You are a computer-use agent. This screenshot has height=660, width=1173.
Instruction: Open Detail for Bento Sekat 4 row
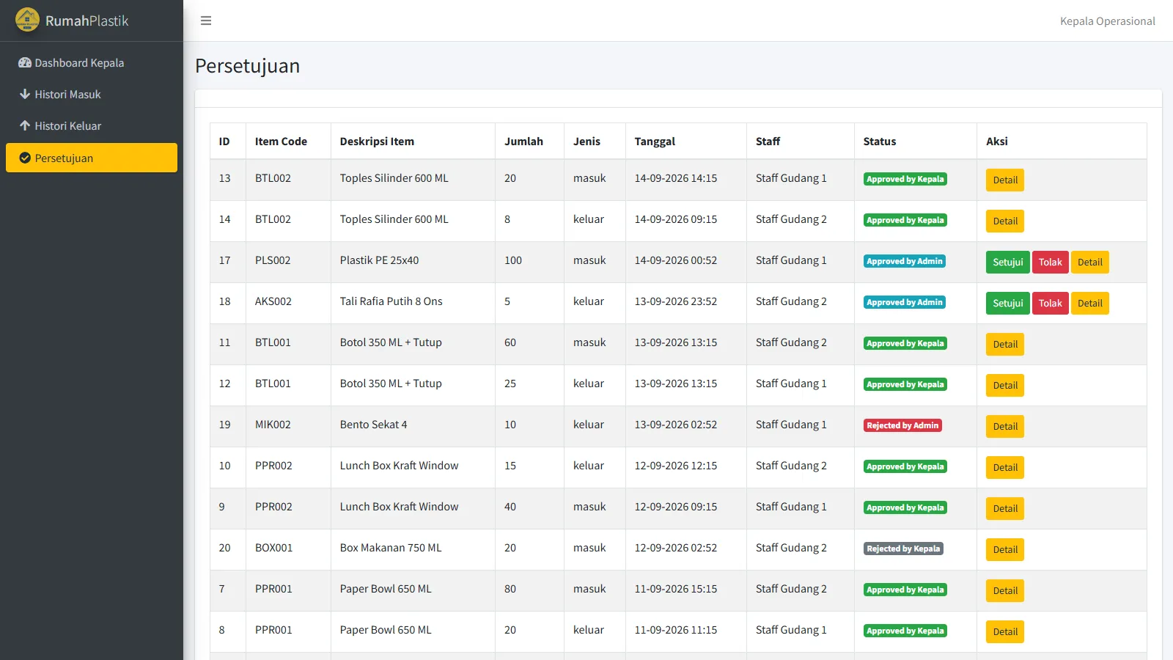point(1005,426)
